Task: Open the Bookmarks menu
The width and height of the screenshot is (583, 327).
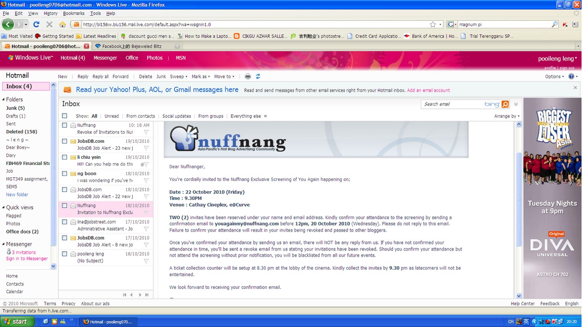Action: coord(74,13)
